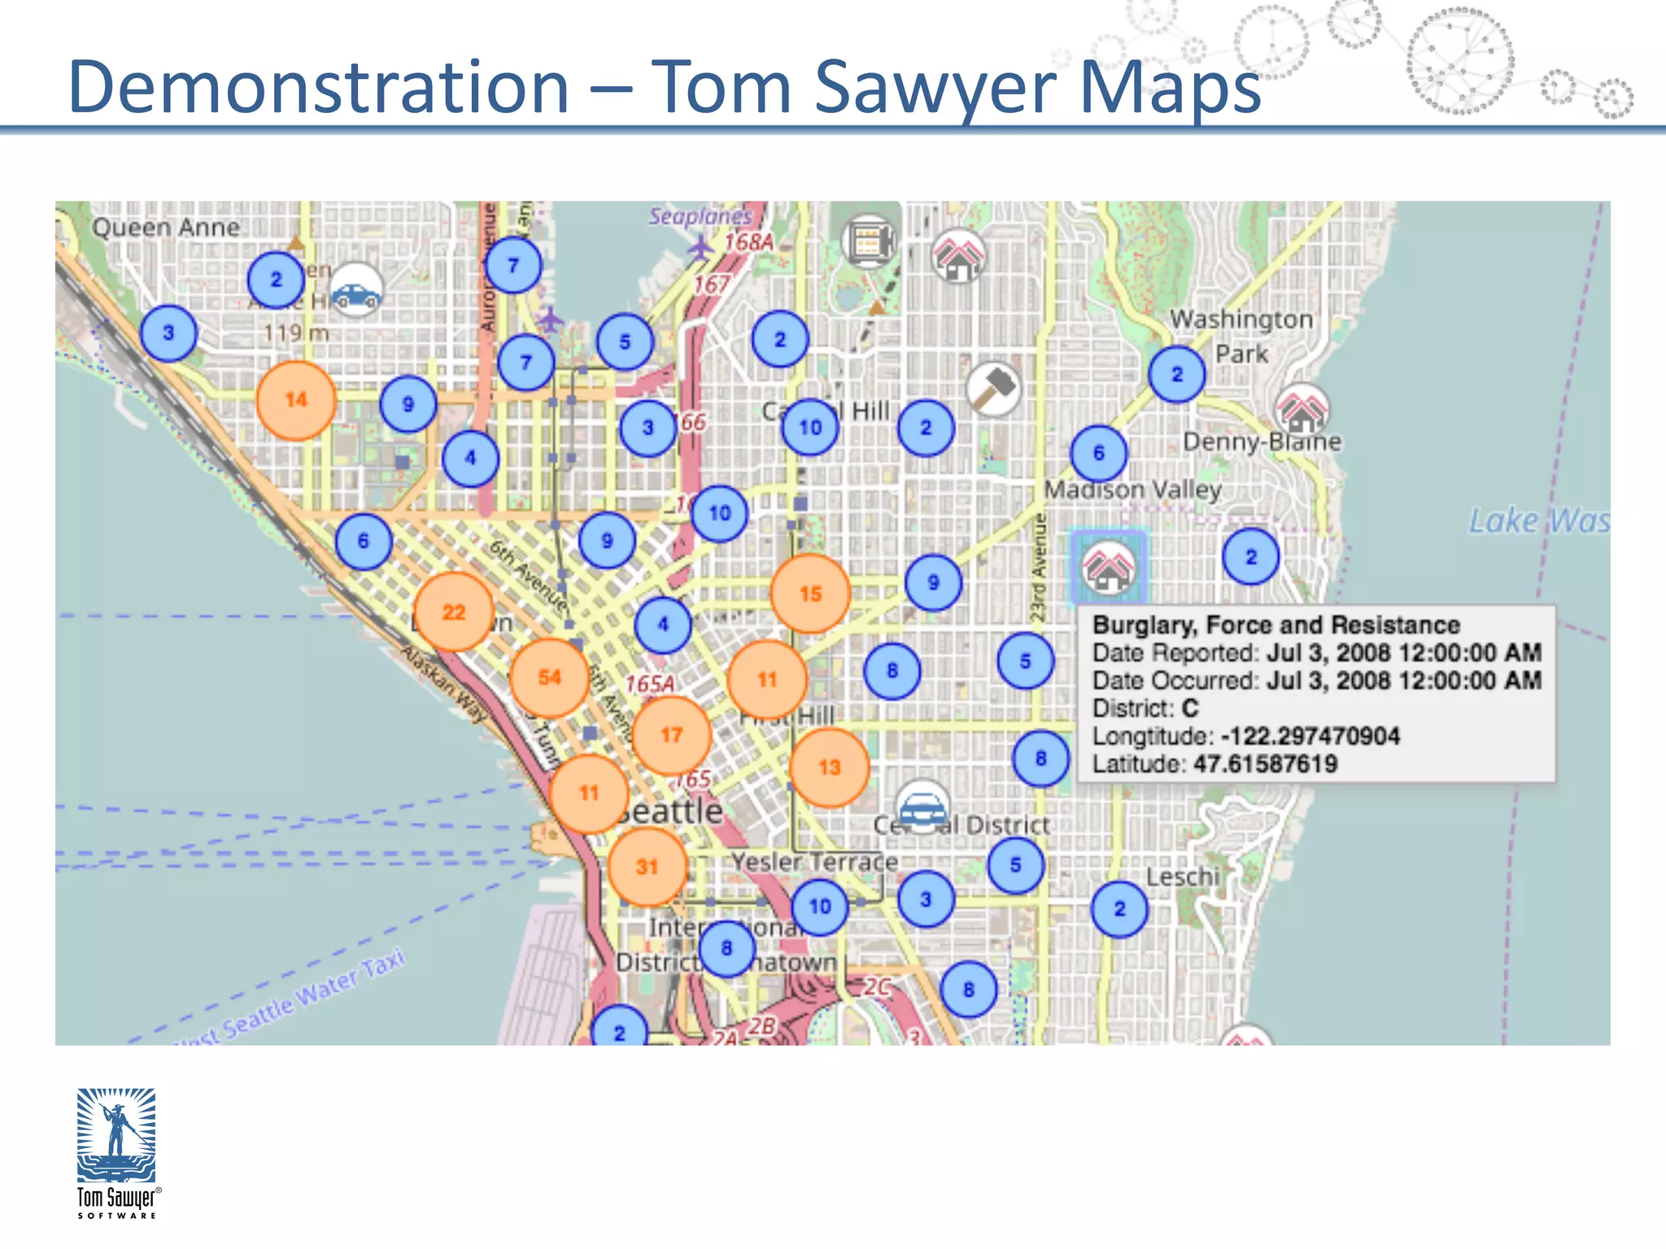This screenshot has width=1666, height=1249.
Task: Expand orange cluster 11 below cluster 15
Action: point(767,680)
